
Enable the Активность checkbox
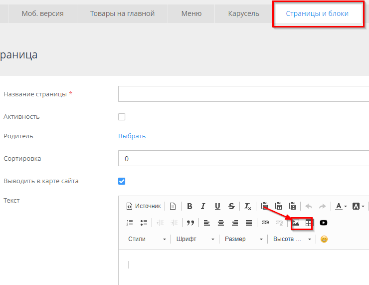122,117
